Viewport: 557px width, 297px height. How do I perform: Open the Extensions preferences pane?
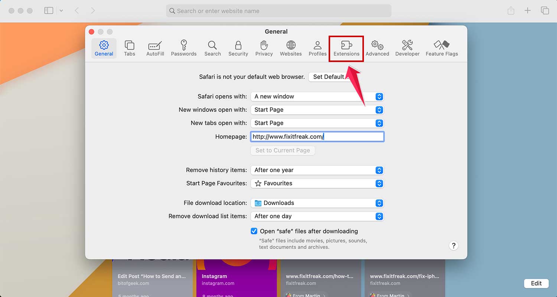[346, 48]
